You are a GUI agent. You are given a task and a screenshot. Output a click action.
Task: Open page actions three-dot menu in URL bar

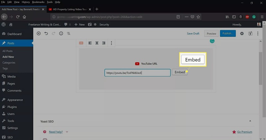point(187,17)
